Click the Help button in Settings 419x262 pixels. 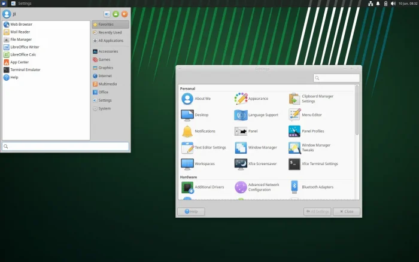point(192,212)
